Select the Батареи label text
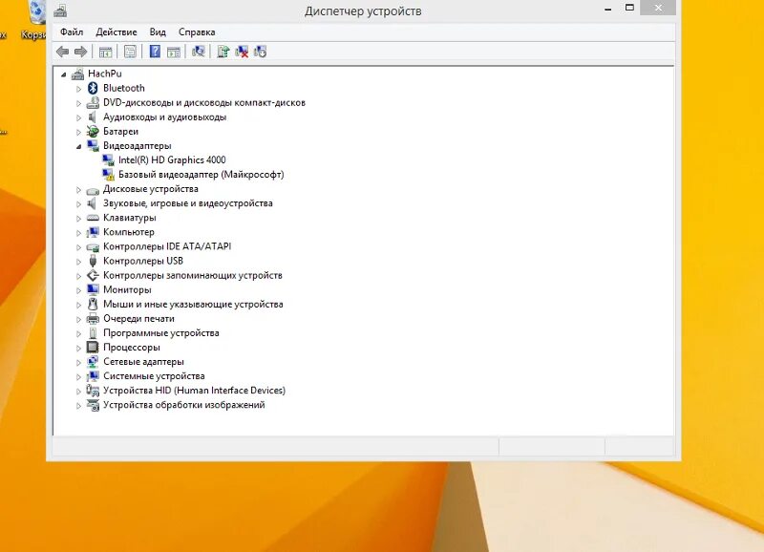 121,131
